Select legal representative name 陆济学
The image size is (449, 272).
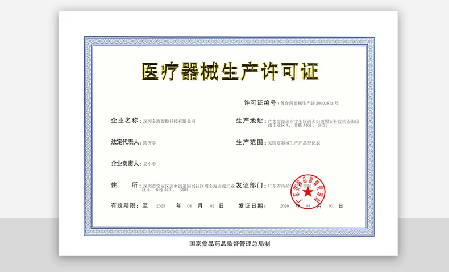pos(149,143)
